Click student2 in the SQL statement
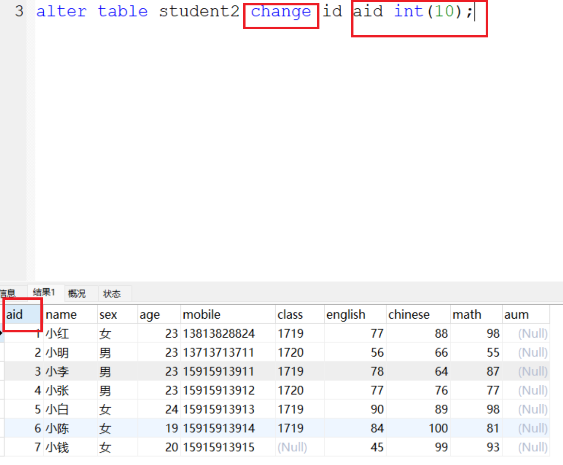The width and height of the screenshot is (563, 465). point(199,11)
